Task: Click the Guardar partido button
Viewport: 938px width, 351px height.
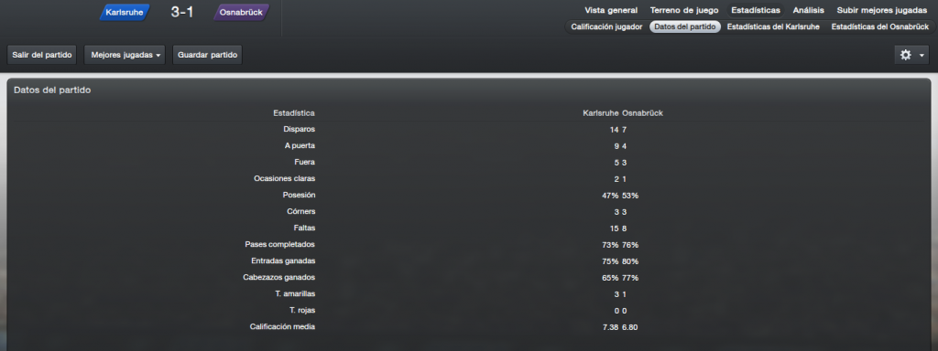Action: coord(208,55)
